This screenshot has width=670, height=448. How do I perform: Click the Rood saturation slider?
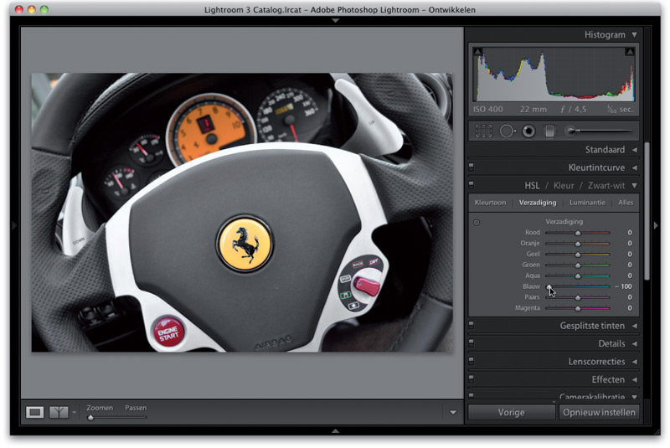577,233
